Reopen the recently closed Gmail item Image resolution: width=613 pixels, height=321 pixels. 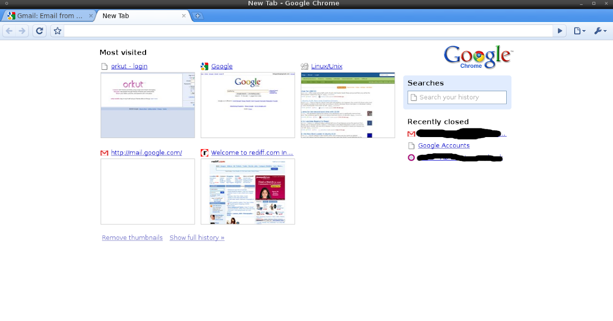(462, 134)
